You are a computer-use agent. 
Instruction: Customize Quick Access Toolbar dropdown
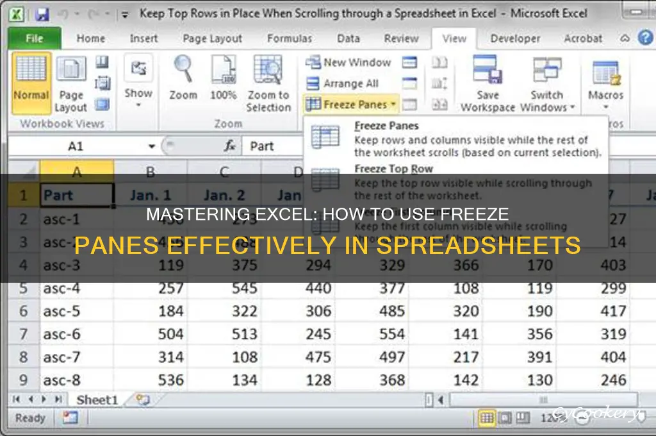(x=125, y=15)
